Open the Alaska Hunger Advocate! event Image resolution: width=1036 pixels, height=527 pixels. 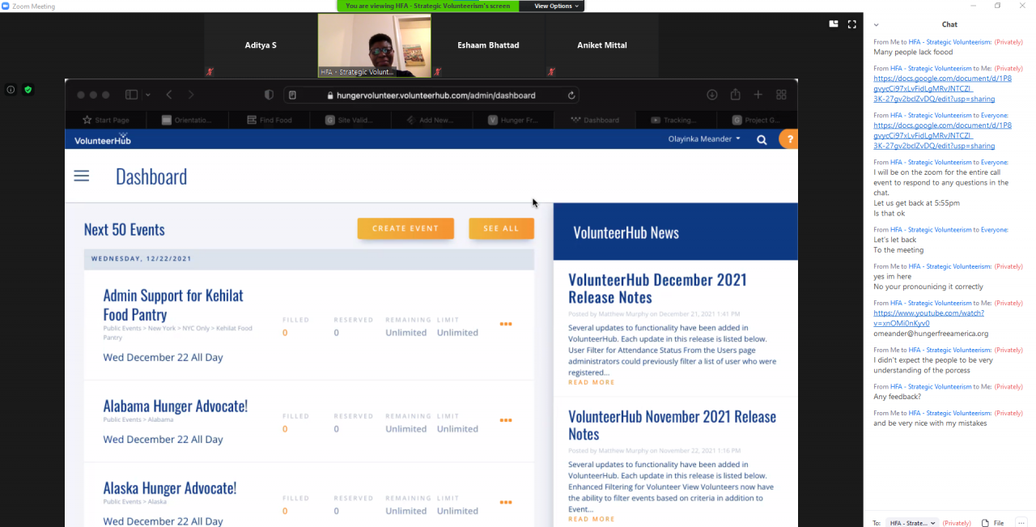[x=170, y=488]
